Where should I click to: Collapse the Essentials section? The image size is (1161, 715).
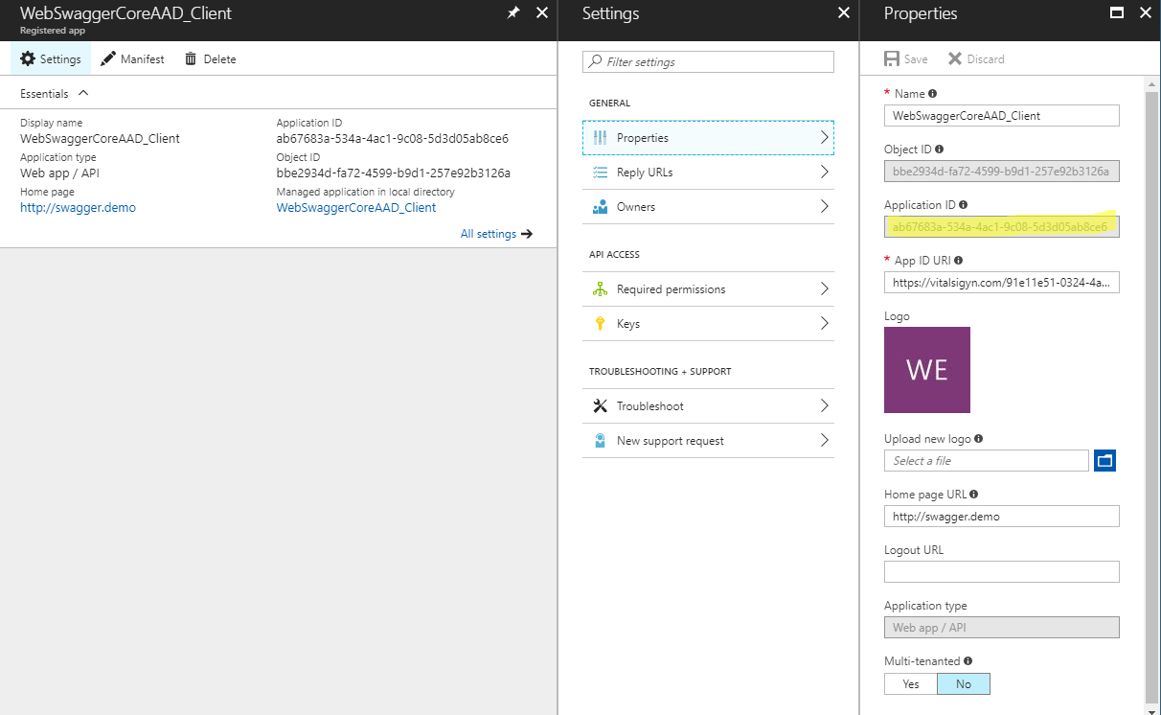(x=82, y=93)
